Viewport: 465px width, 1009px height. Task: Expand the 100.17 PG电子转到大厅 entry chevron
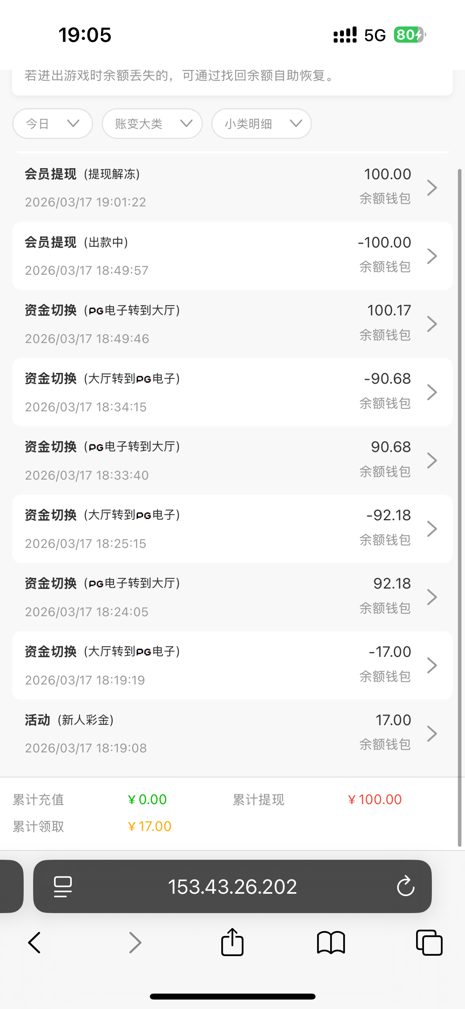(432, 324)
